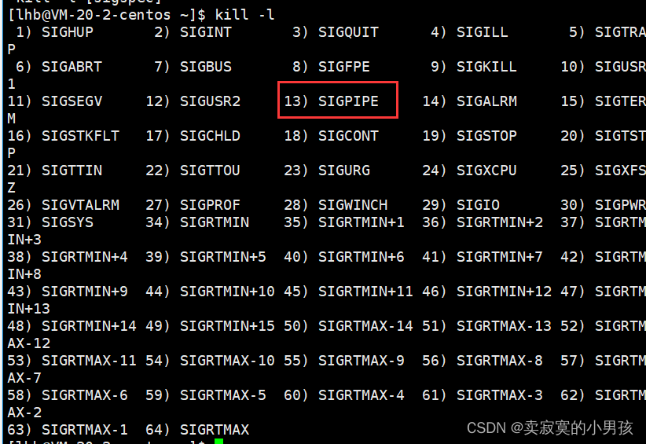Viewport: 646px width, 444px height.
Task: Select the SIGIO signal name
Action: 478,205
